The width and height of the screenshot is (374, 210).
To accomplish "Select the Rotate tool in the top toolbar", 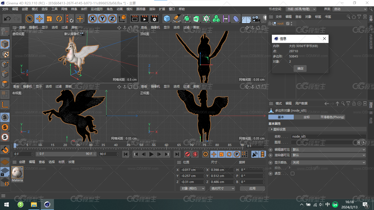I will coord(59,19).
